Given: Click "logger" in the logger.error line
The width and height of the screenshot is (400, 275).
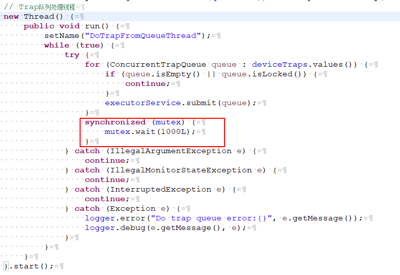Looking at the screenshot, I should coord(100,218).
